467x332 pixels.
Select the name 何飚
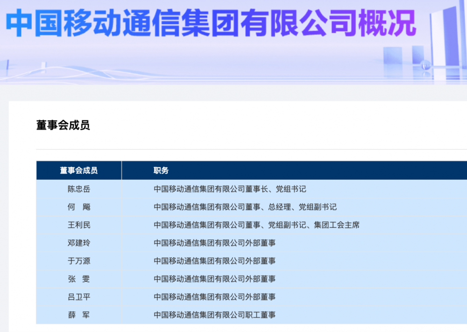click(x=79, y=207)
